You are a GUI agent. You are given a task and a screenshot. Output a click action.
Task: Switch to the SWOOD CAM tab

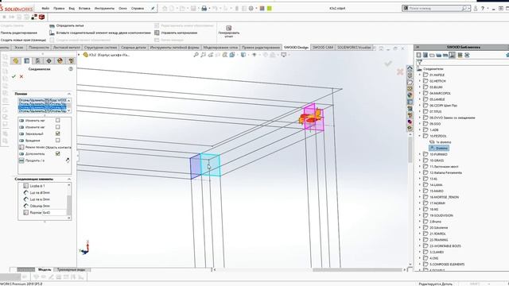[x=323, y=48]
